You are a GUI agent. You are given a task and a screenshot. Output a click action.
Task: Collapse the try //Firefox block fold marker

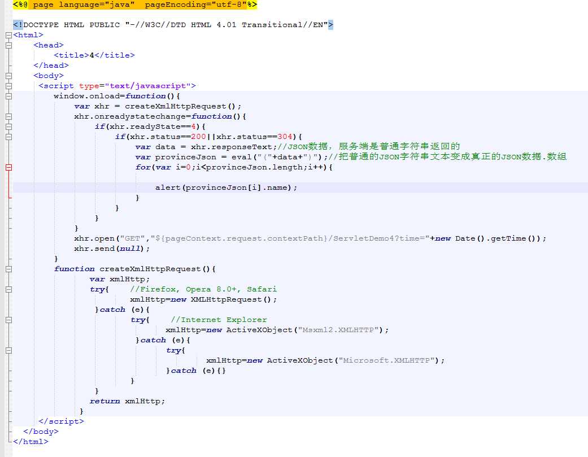click(8, 289)
